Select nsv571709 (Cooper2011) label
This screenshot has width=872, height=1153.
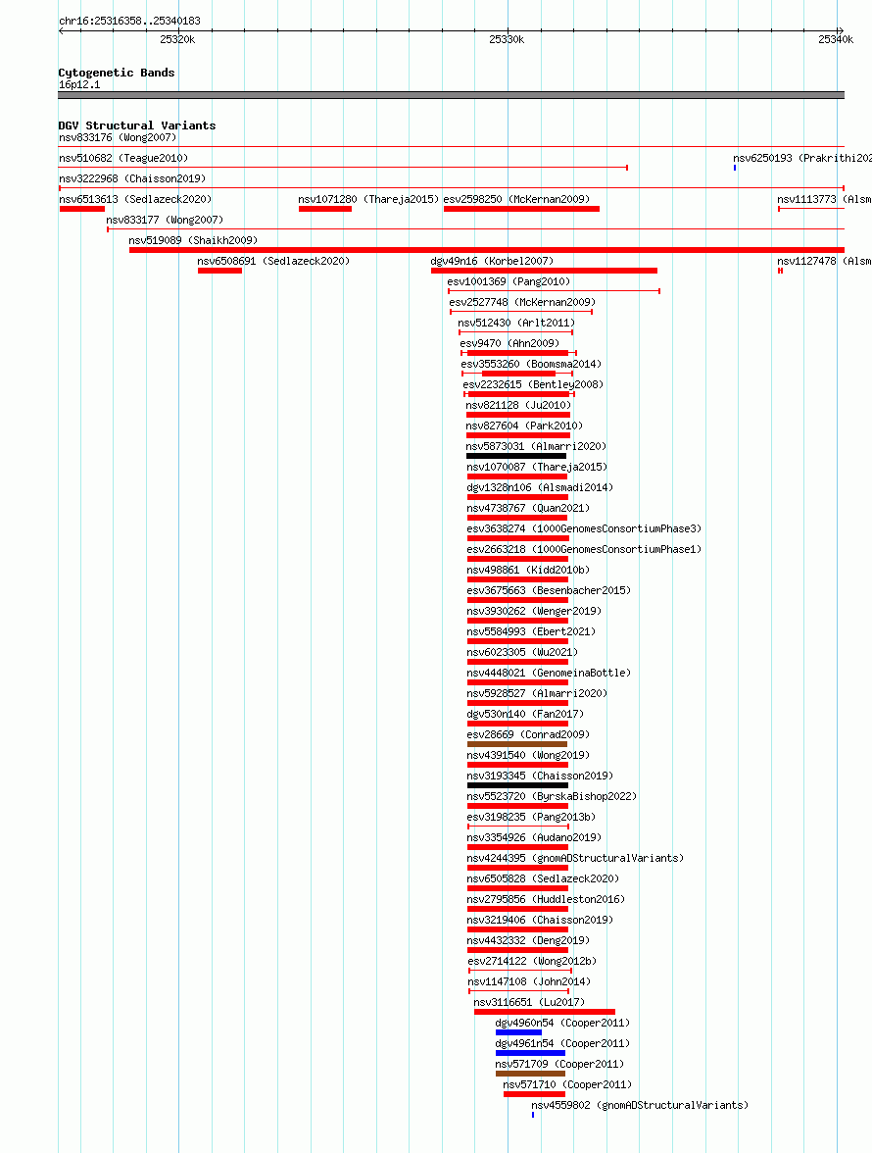(x=559, y=1064)
